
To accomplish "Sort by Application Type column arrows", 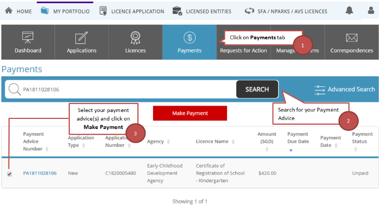I will pyautogui.click(x=84, y=145).
